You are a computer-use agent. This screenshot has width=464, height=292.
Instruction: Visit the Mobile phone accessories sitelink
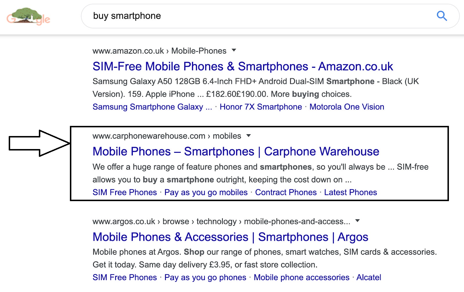click(301, 278)
